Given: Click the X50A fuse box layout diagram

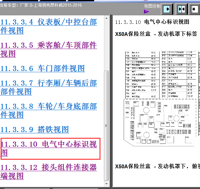Looking at the screenshot, I should [160, 122].
